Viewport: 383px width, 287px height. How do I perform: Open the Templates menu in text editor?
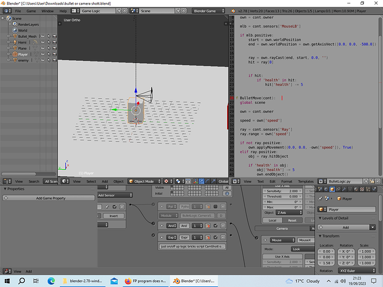click(305, 181)
